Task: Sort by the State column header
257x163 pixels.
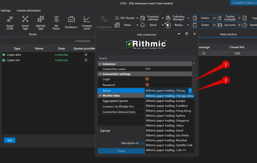Action: click(x=61, y=48)
